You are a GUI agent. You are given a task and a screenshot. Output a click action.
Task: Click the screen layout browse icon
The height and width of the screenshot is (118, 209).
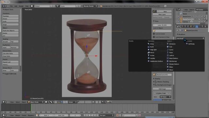(32, 6)
